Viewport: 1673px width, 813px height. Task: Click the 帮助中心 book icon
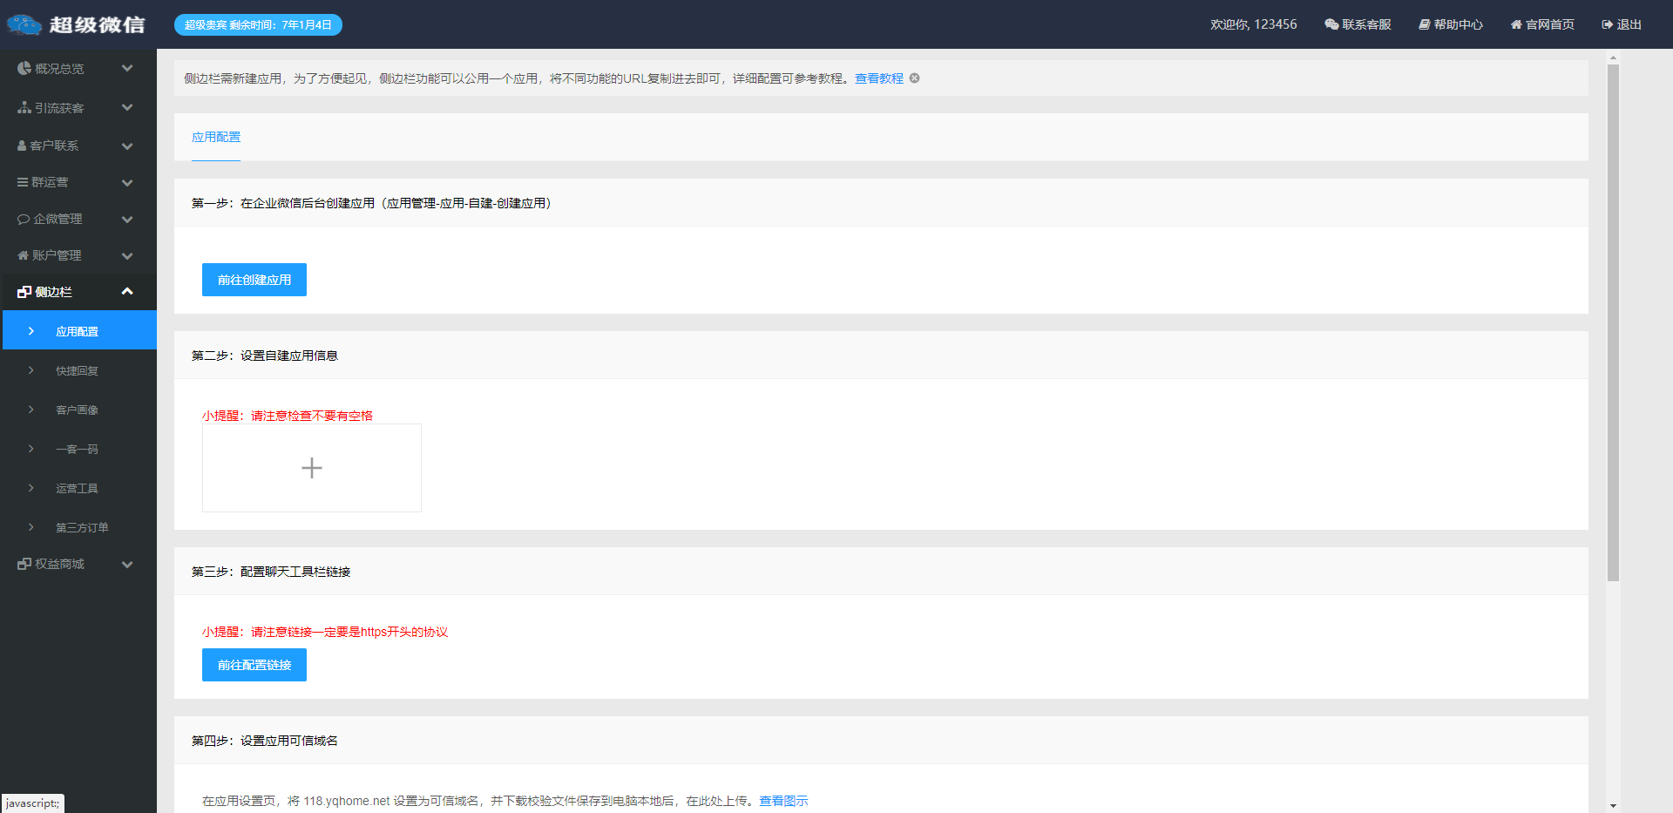(1425, 24)
